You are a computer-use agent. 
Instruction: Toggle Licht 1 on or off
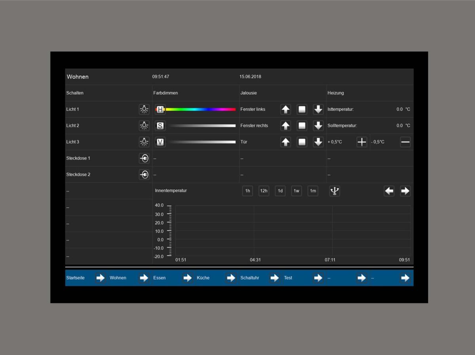tap(144, 109)
